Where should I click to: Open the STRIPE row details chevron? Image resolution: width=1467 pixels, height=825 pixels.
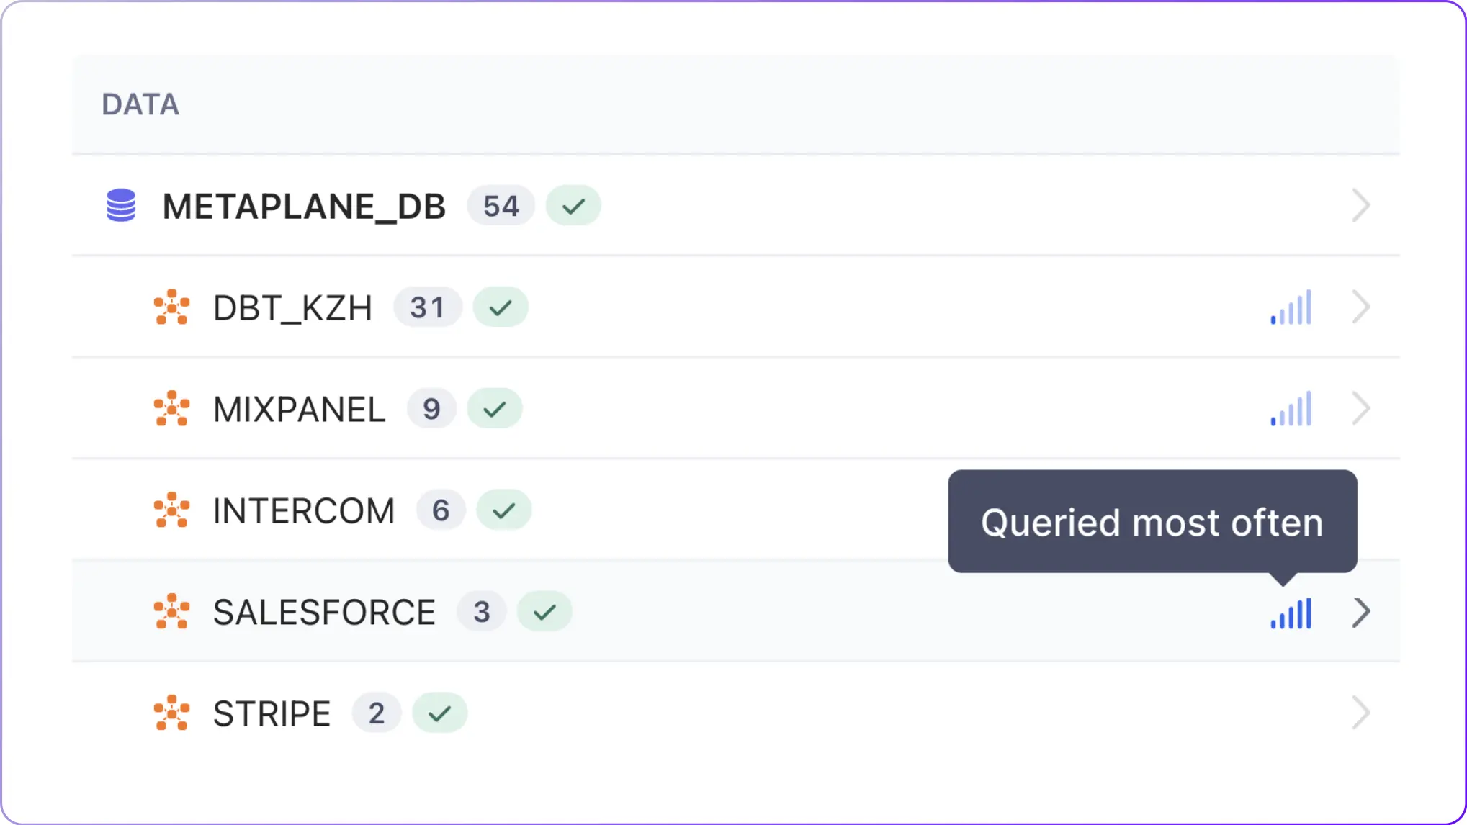point(1361,713)
